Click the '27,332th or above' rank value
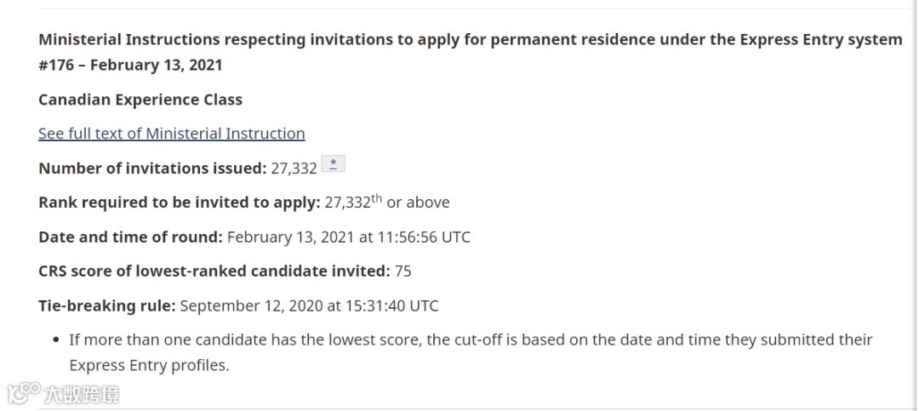This screenshot has height=411, width=919. 387,203
